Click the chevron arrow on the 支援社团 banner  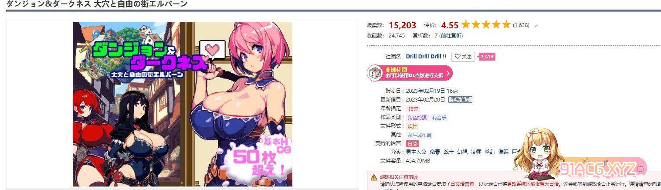point(447,73)
